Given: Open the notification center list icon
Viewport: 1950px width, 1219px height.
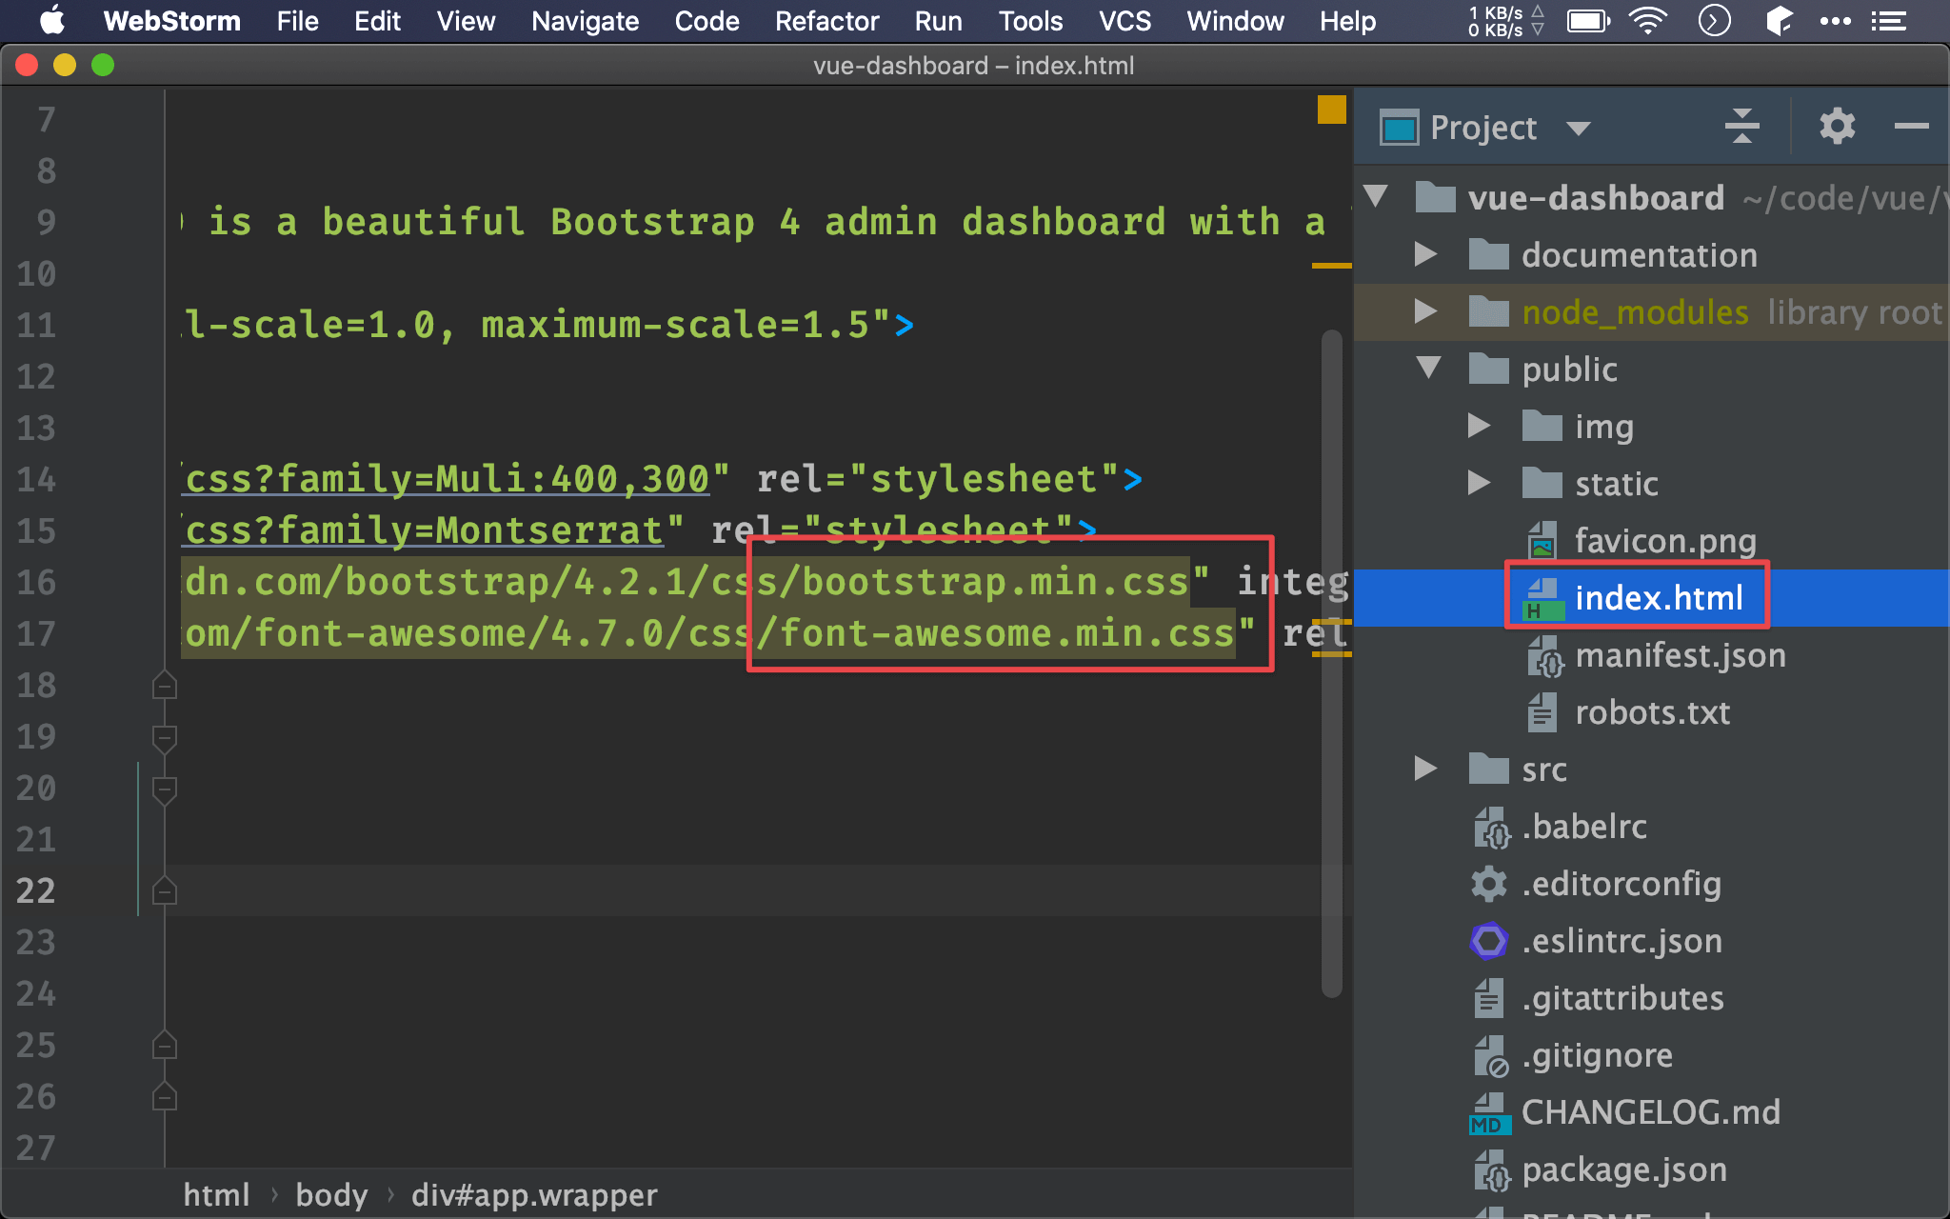Looking at the screenshot, I should point(1888,21).
